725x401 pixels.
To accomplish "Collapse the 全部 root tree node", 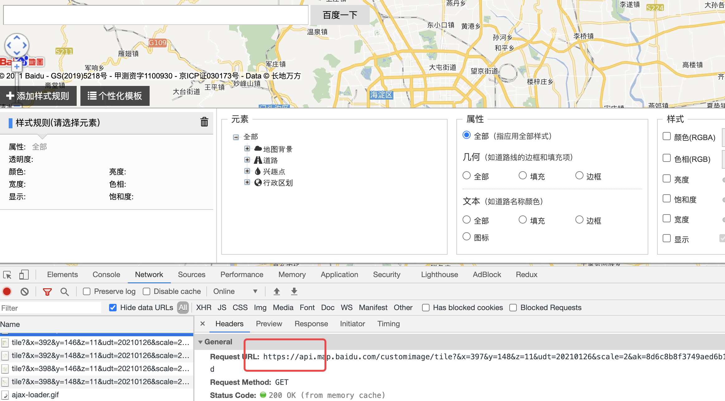I will click(x=236, y=137).
